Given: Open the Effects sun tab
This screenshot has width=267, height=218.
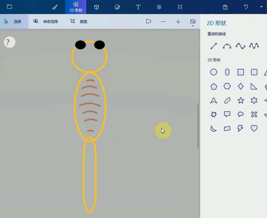Looking at the screenshot, I should (159, 7).
